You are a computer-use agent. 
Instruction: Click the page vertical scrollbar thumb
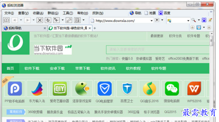coord(211,41)
